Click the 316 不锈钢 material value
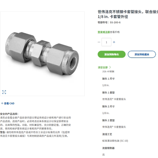 (108, 71)
